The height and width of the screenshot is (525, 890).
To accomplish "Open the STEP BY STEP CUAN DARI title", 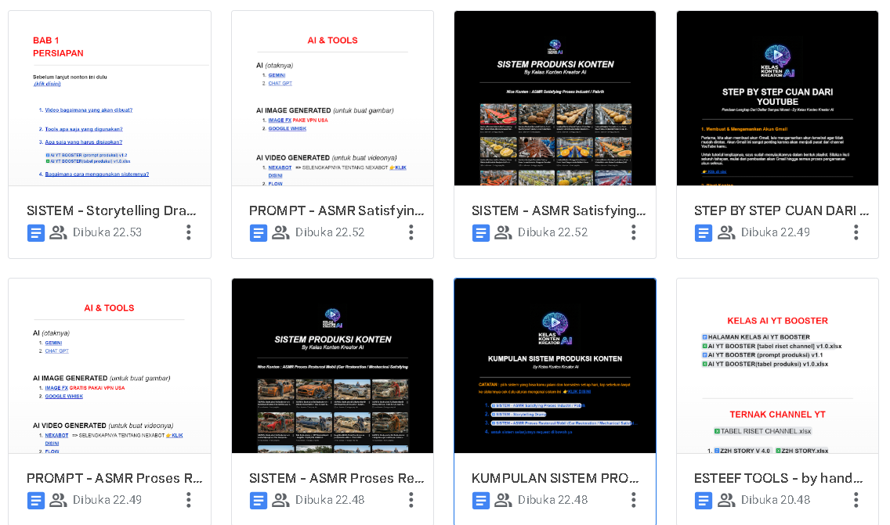I will (x=781, y=210).
